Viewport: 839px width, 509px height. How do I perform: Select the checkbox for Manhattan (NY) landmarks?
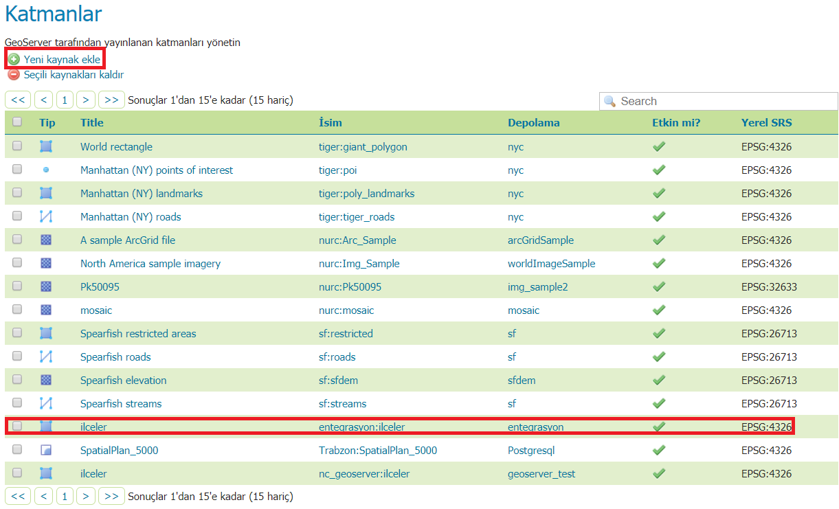tap(17, 192)
